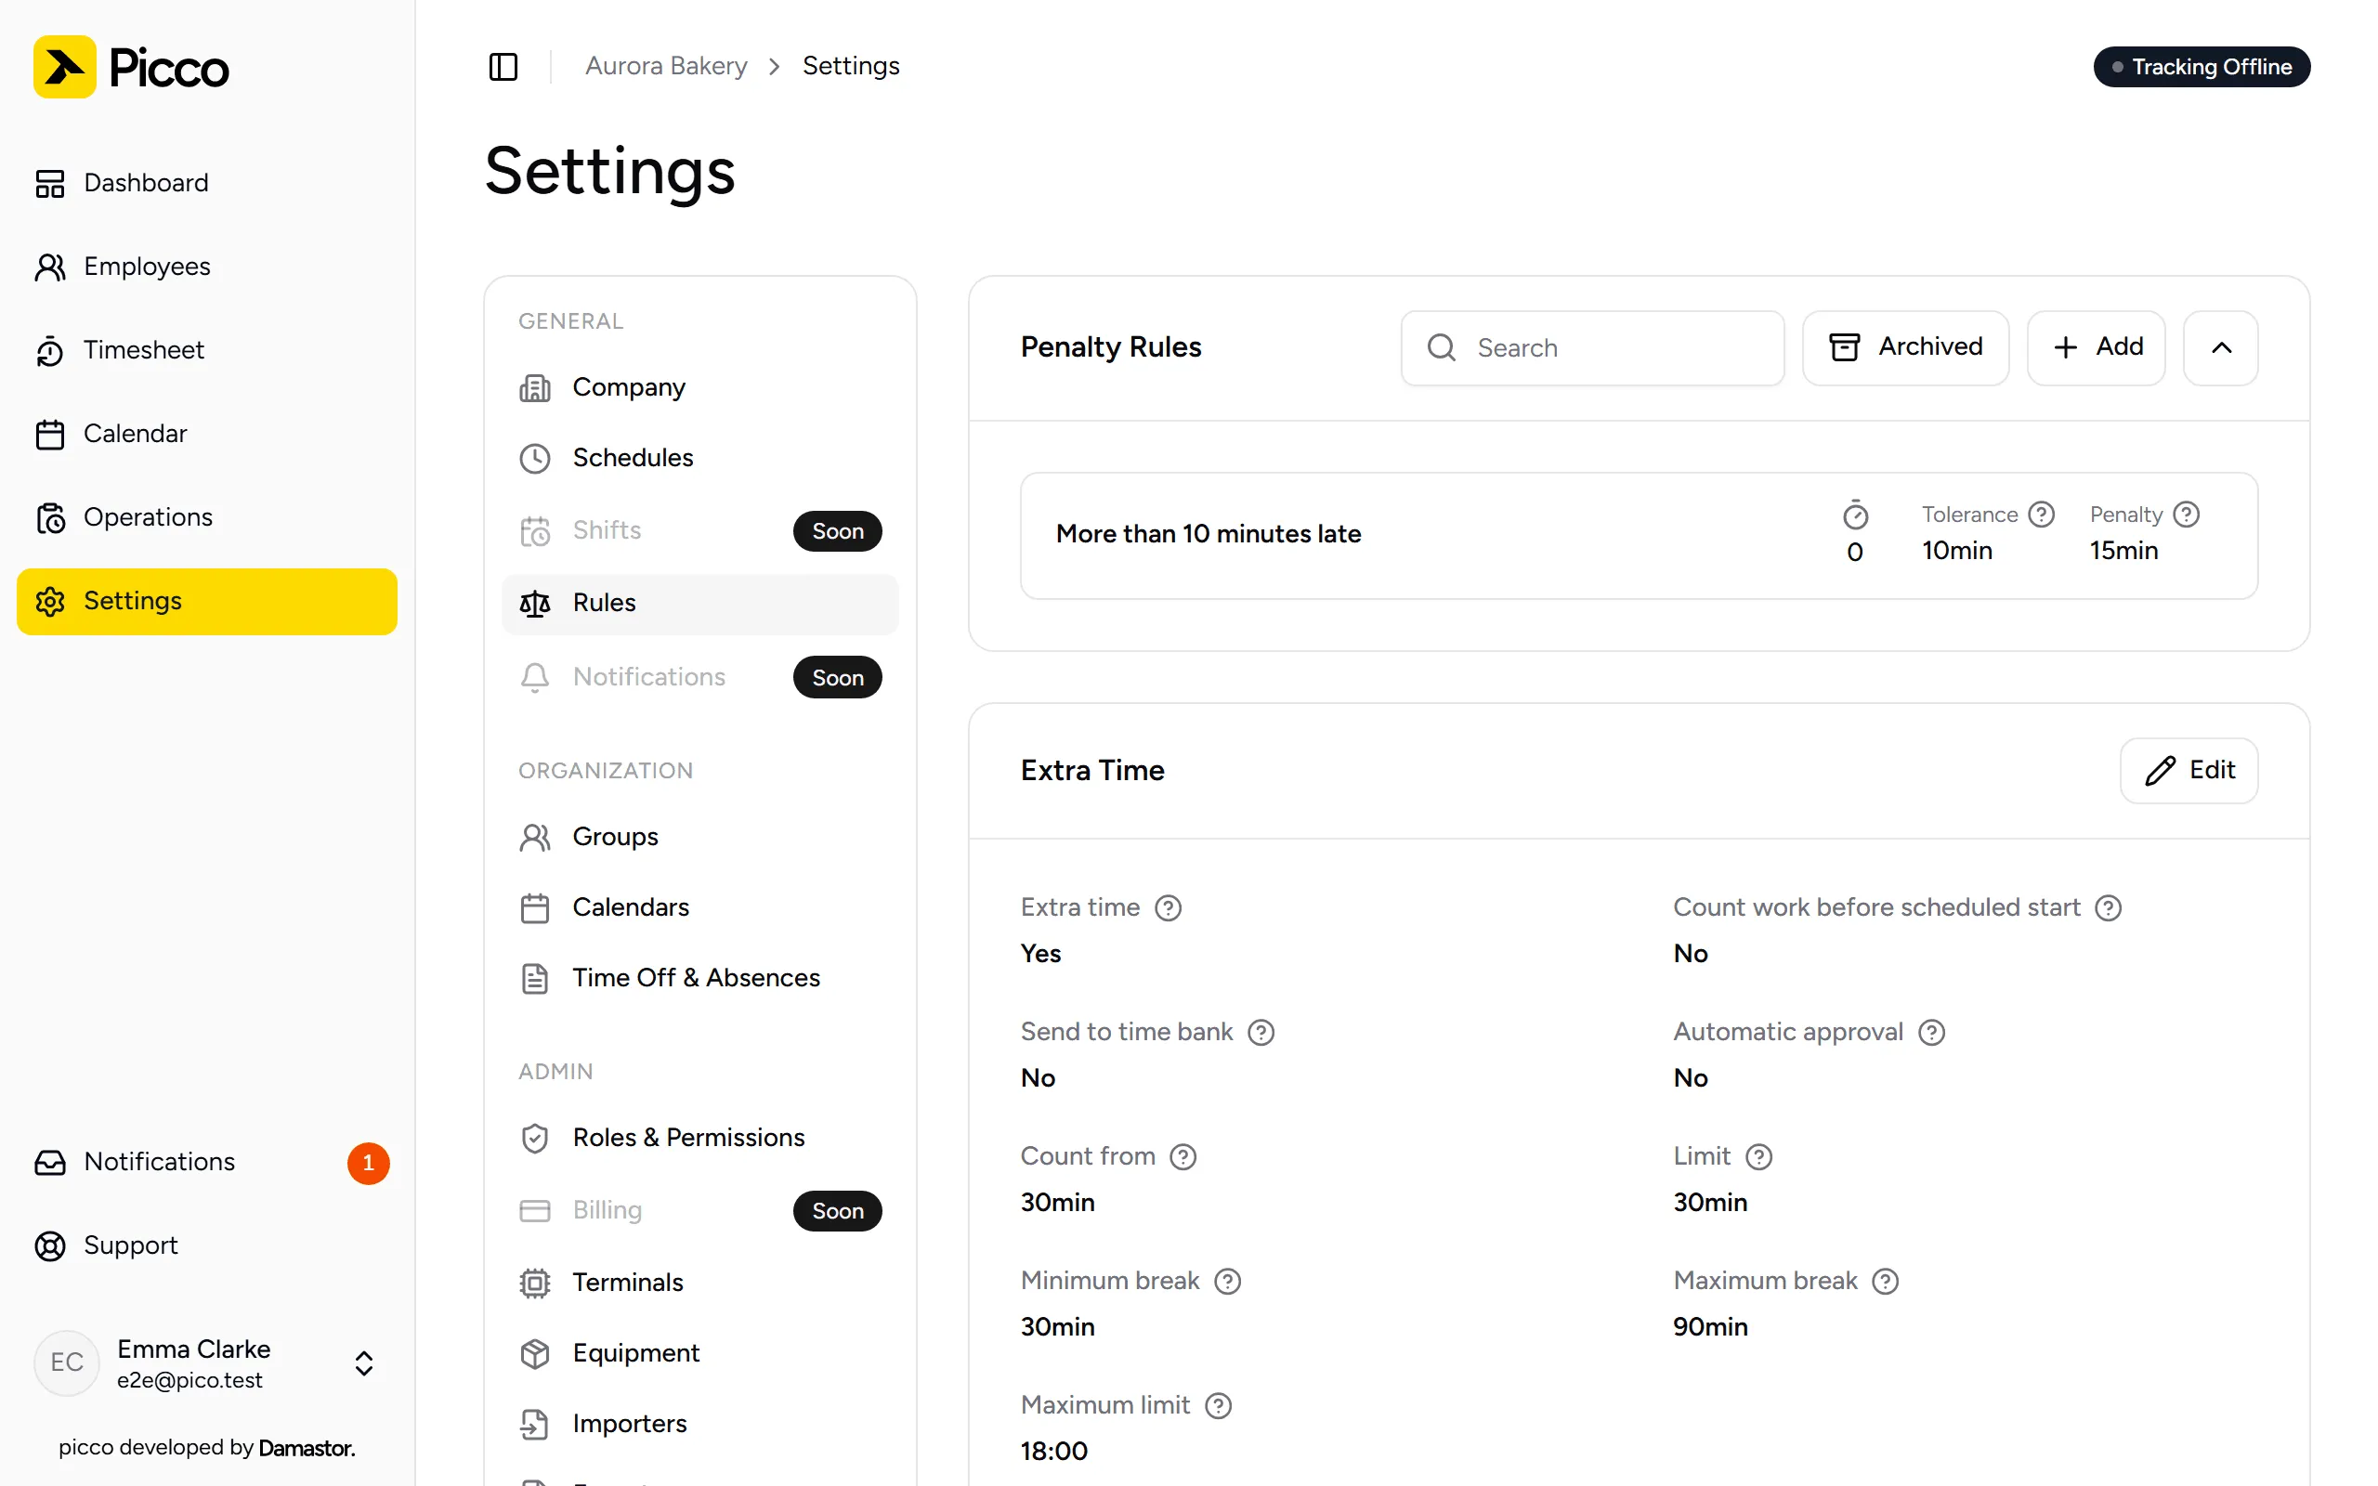Go to Employees section

(206, 267)
